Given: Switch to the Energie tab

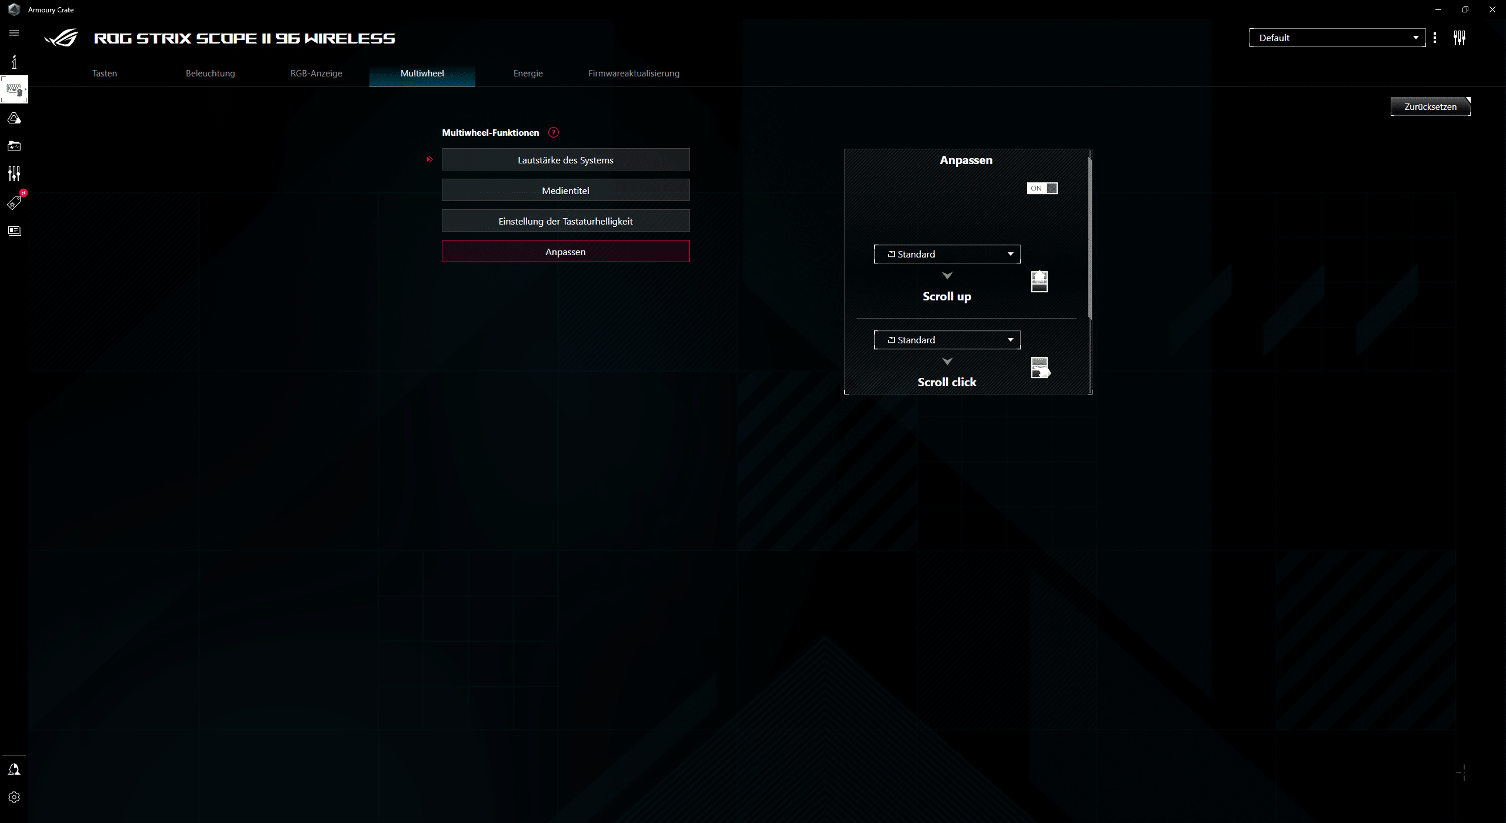Looking at the screenshot, I should click(528, 73).
